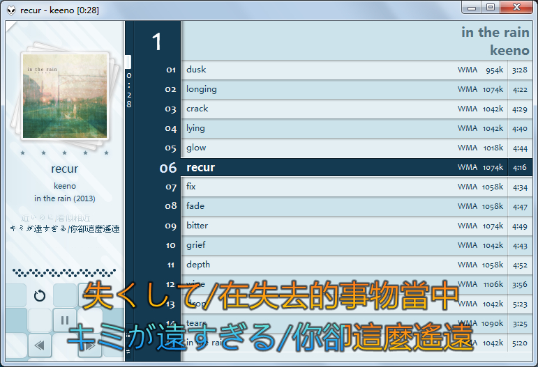This screenshot has height=367, width=538.
Task: Click the 4:47 duration of fade
Action: tap(520, 207)
